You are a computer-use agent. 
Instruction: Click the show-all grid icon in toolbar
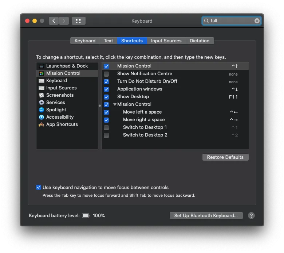[78, 21]
